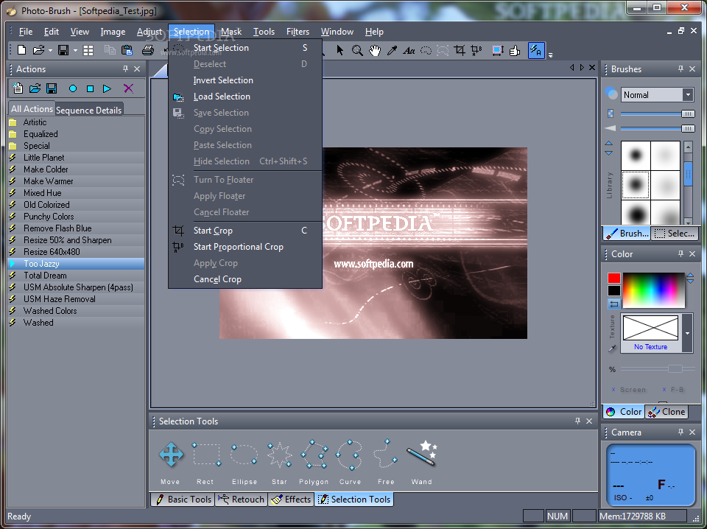Viewport: 707px width, 529px height.
Task: Toggle pin on Camera panel
Action: 680,432
